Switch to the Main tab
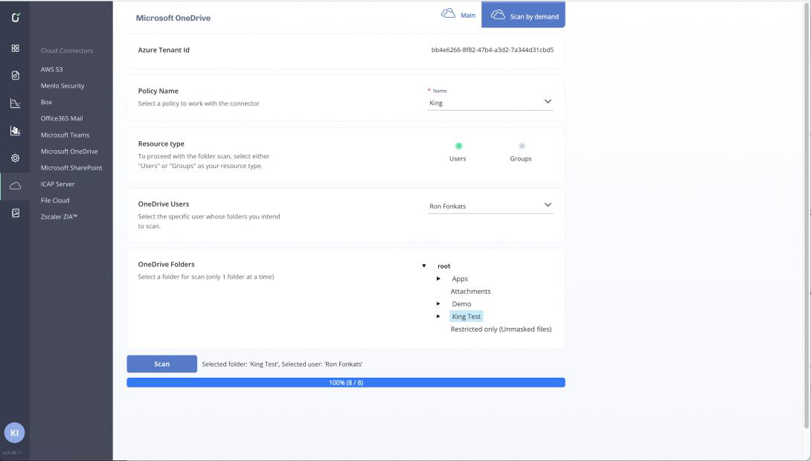The image size is (811, 461). (x=458, y=15)
